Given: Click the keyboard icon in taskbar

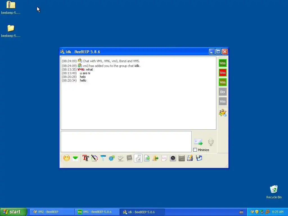Looking at the screenshot, I should [241, 212].
